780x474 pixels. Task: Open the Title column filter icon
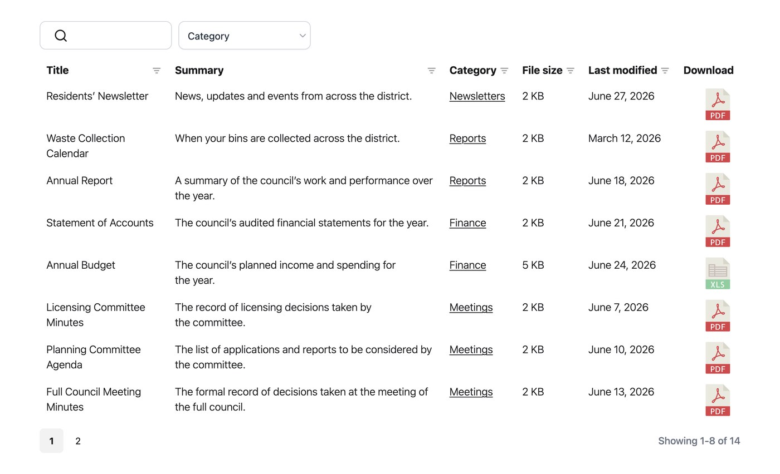point(157,71)
